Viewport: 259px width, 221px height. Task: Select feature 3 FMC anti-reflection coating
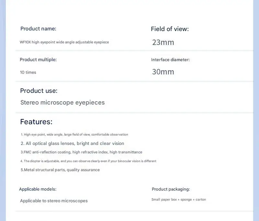[82, 152]
